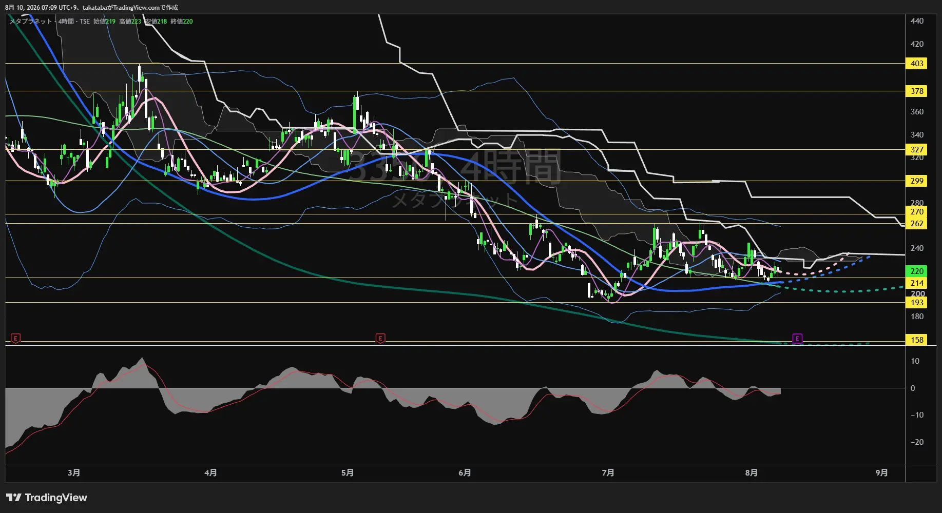Click the yellow 193 price label
The height and width of the screenshot is (513, 942).
point(917,303)
